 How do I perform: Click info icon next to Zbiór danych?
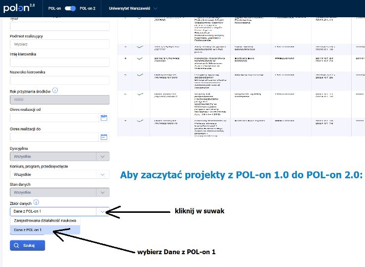[x=37, y=202]
